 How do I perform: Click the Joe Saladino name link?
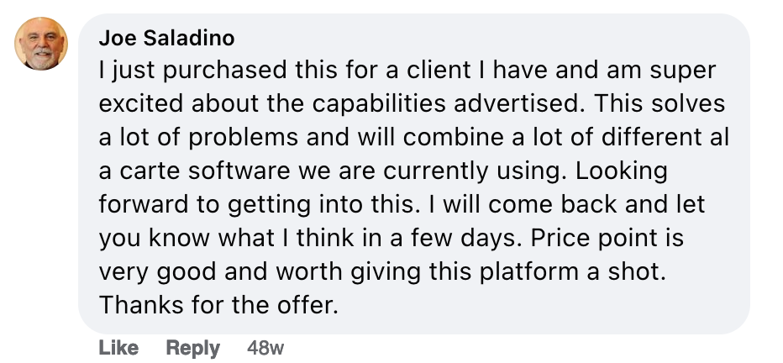167,38
